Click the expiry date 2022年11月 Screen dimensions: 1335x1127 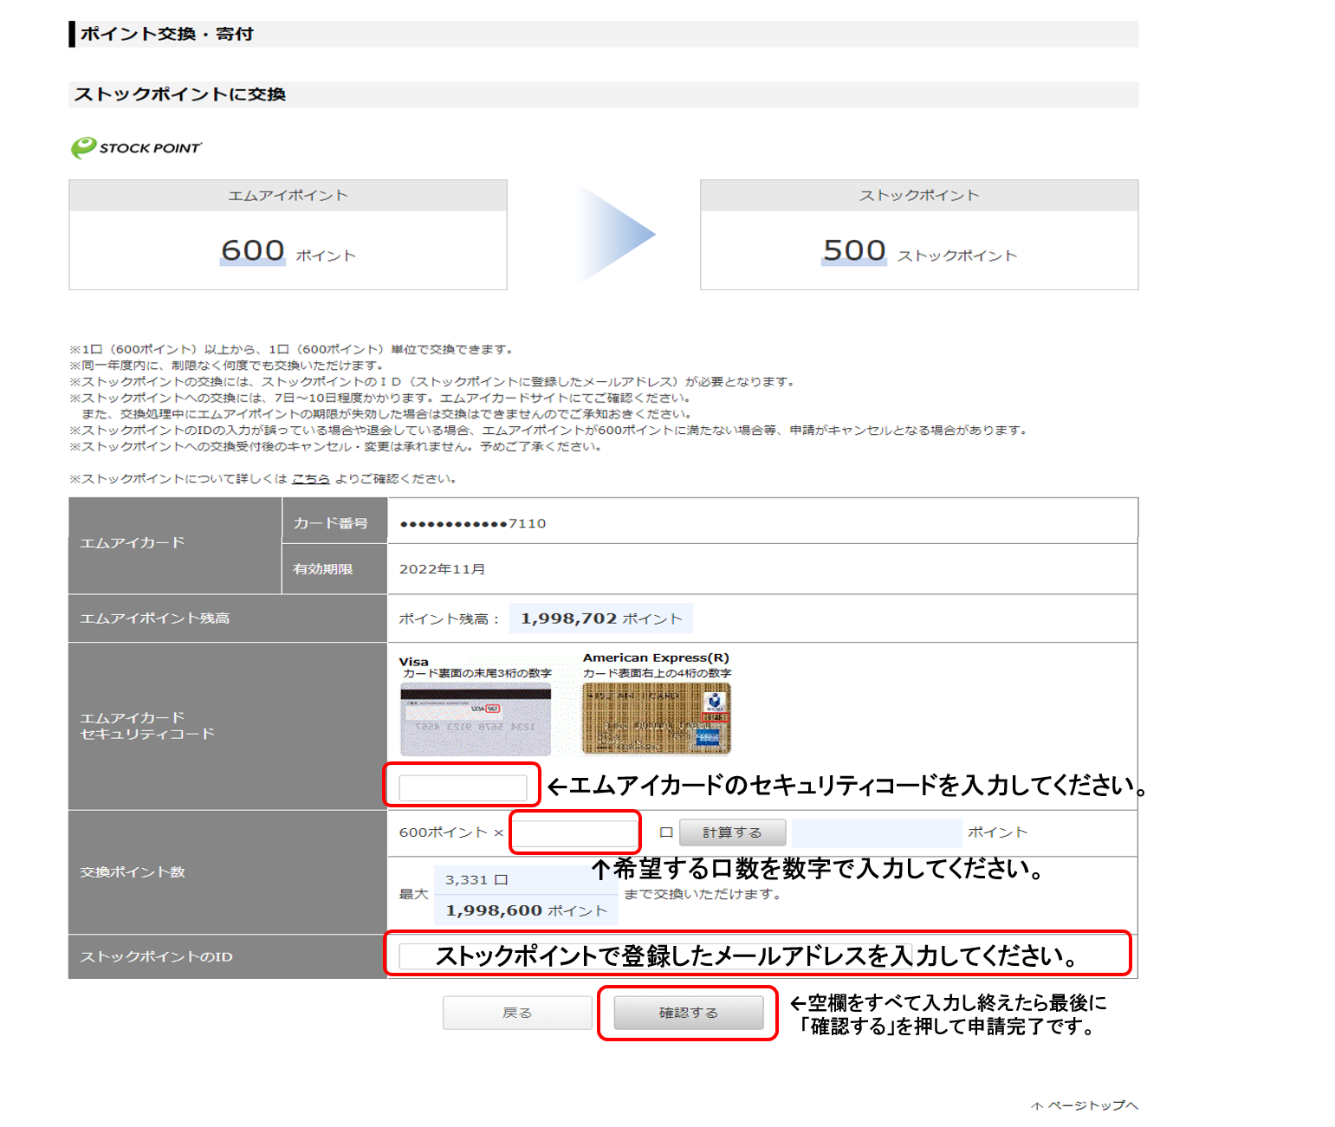tap(442, 569)
